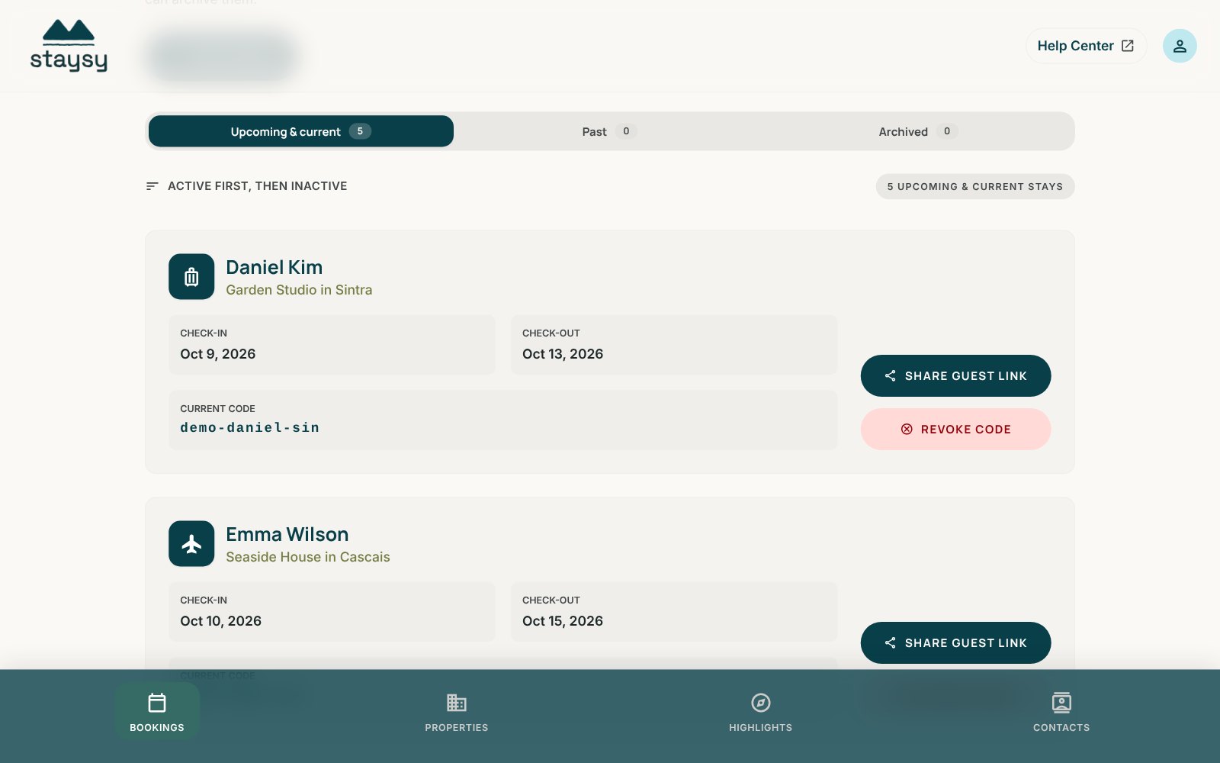Viewport: 1220px width, 763px height.
Task: Open Highlights in bottom navigation
Action: [761, 712]
